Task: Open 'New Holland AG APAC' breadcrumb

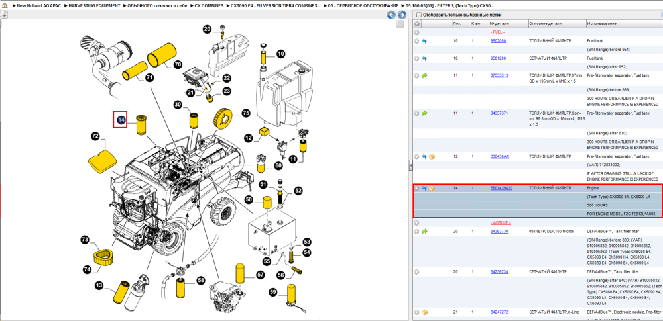Action: point(38,5)
